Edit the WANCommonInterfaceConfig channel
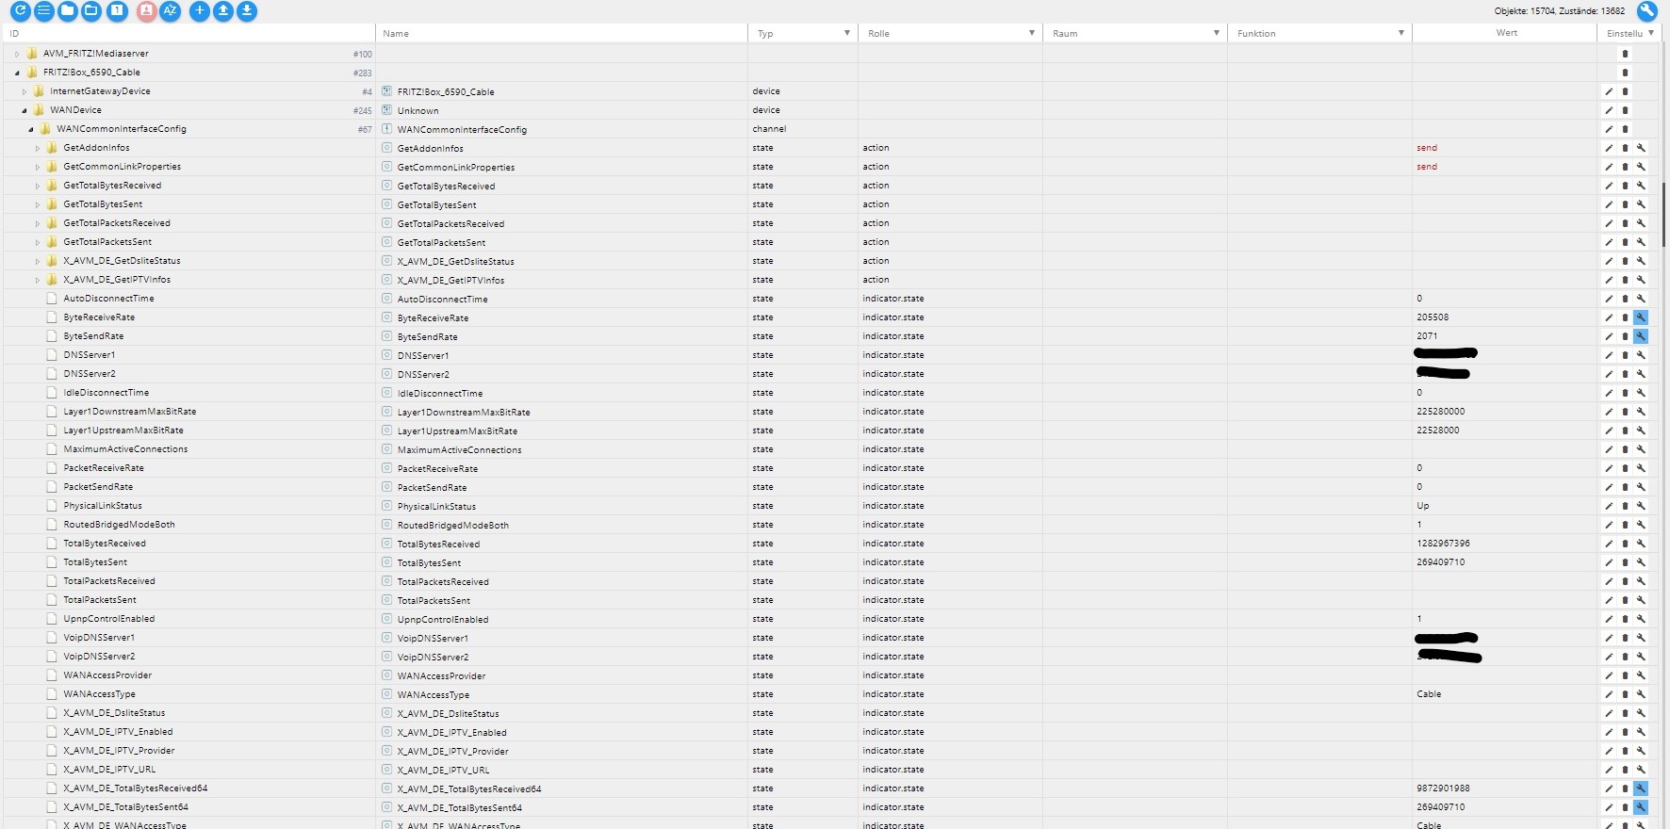 pos(1609,129)
